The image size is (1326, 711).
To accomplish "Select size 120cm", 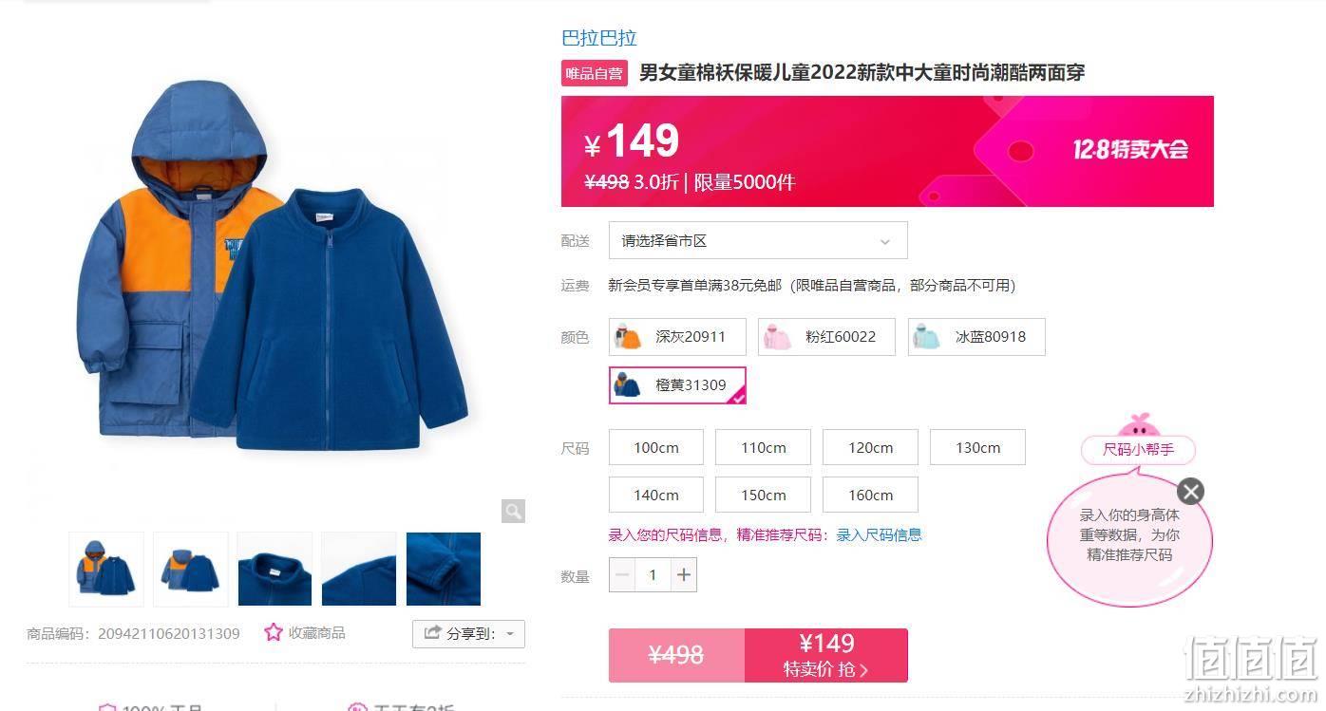I will [870, 447].
